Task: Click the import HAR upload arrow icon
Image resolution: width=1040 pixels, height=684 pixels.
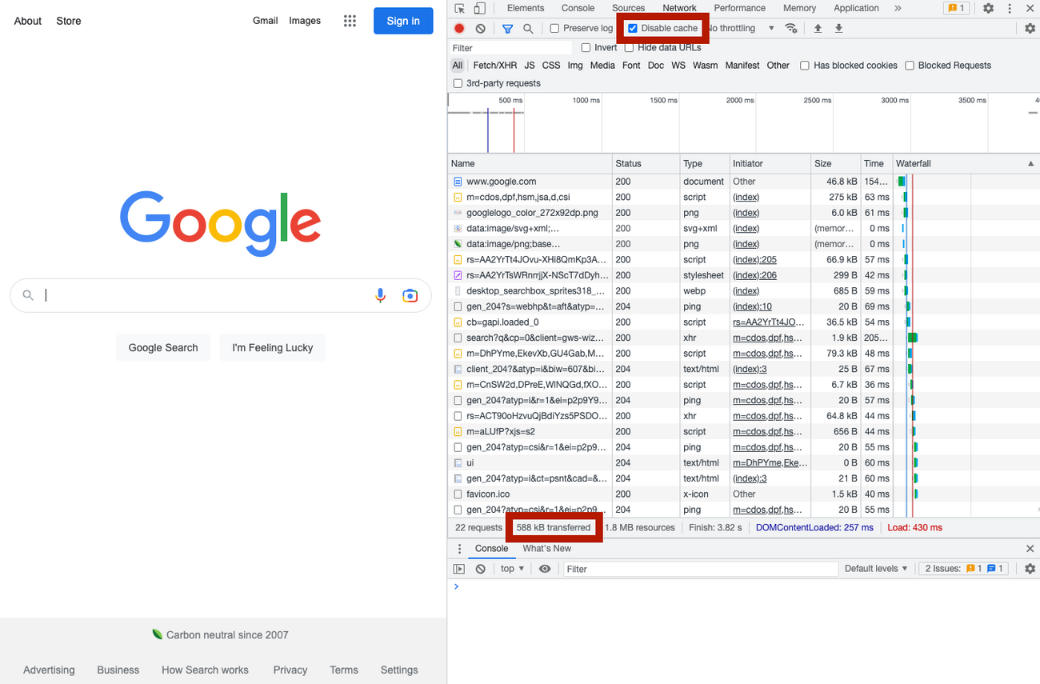Action: [x=818, y=28]
